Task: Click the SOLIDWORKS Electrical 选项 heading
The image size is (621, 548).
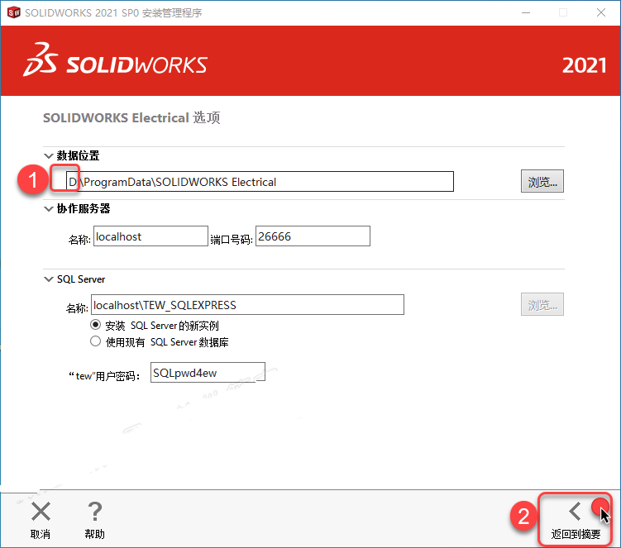Action: pos(131,117)
